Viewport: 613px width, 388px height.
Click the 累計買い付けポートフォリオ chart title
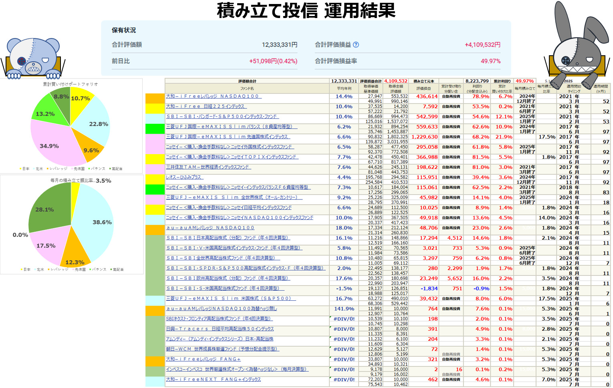click(71, 84)
